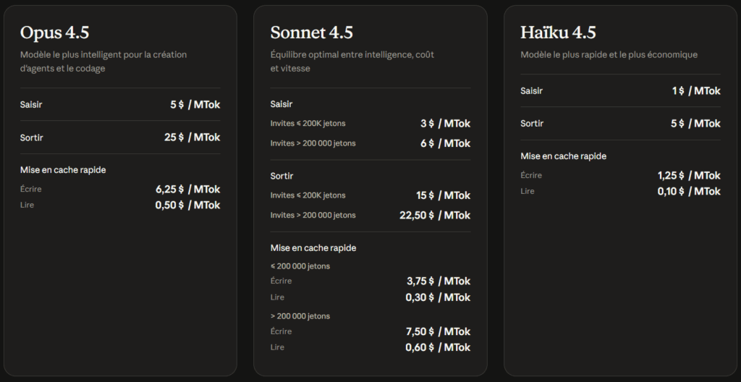Click the 'Saisir' label in the Opus card

pos(31,104)
